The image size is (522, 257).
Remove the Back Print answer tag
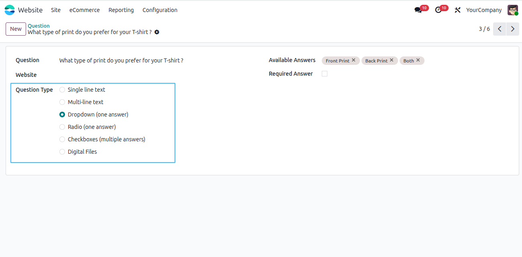click(392, 60)
